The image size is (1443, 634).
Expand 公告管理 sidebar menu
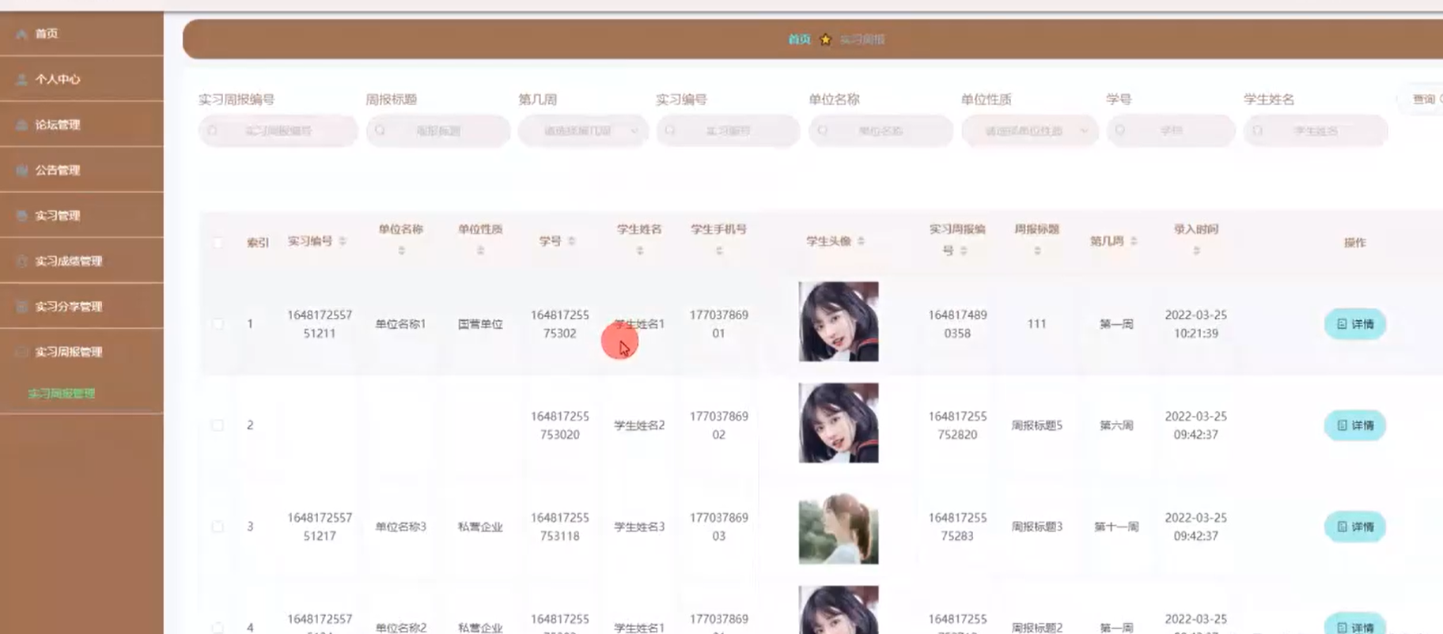(x=81, y=170)
